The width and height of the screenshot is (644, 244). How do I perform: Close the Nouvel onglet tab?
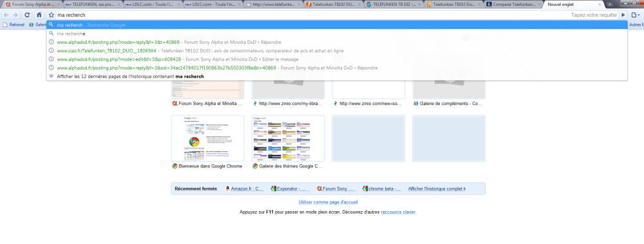(600, 5)
